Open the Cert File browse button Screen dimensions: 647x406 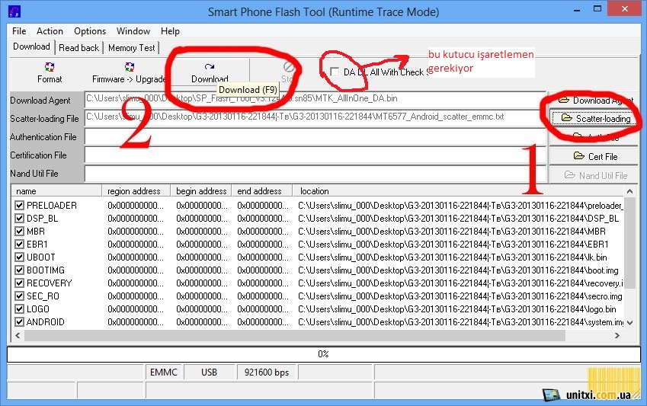click(x=593, y=156)
